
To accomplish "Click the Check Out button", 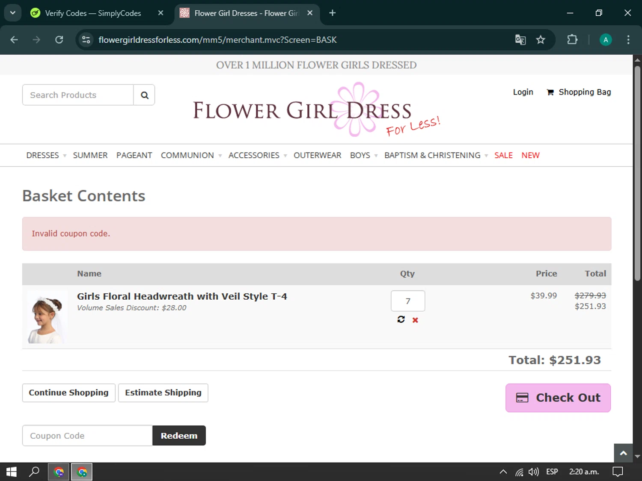I will point(558,398).
